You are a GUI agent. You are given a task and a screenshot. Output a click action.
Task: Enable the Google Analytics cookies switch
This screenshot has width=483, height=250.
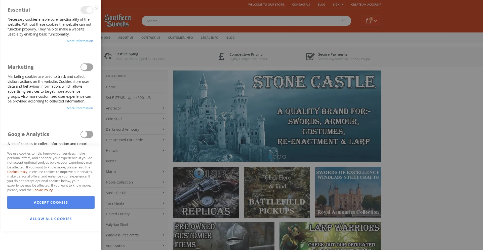[x=87, y=134]
